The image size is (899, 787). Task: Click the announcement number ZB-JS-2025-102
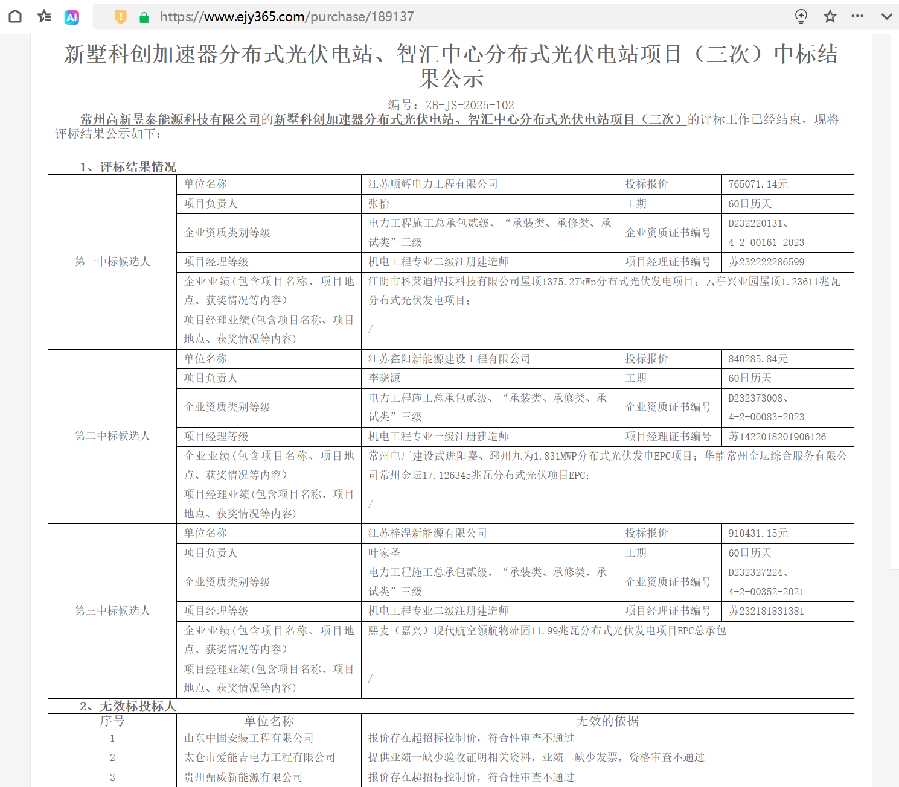pyautogui.click(x=469, y=105)
